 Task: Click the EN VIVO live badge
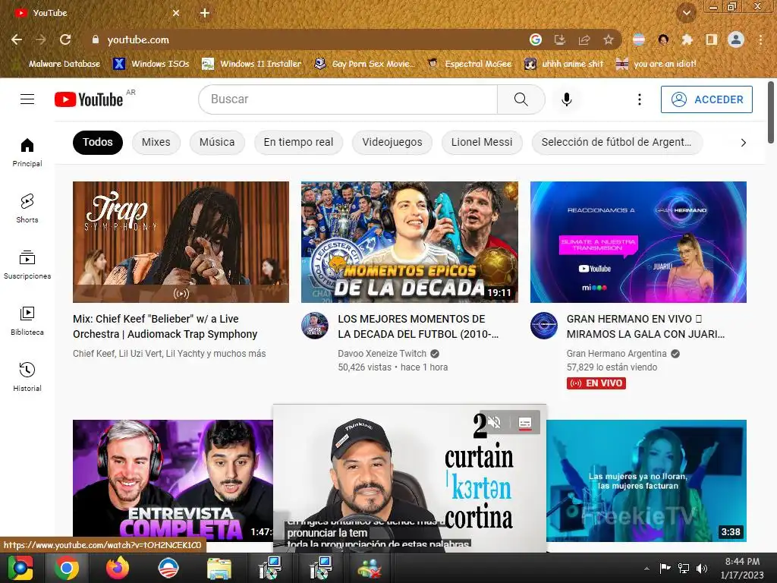(596, 383)
